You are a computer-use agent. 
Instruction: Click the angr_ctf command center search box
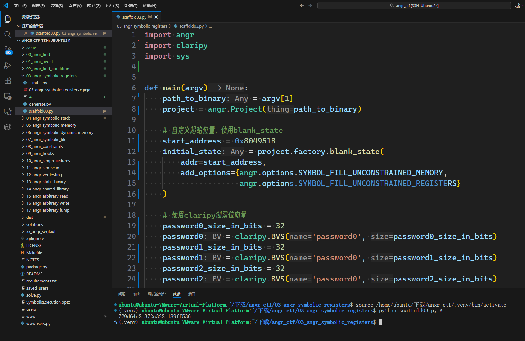pyautogui.click(x=414, y=5)
